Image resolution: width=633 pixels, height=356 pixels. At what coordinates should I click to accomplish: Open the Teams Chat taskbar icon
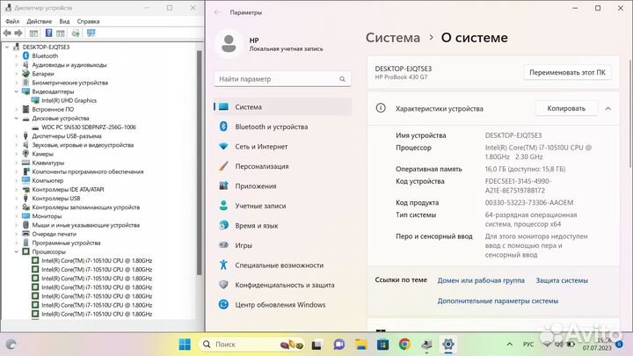[x=339, y=345]
